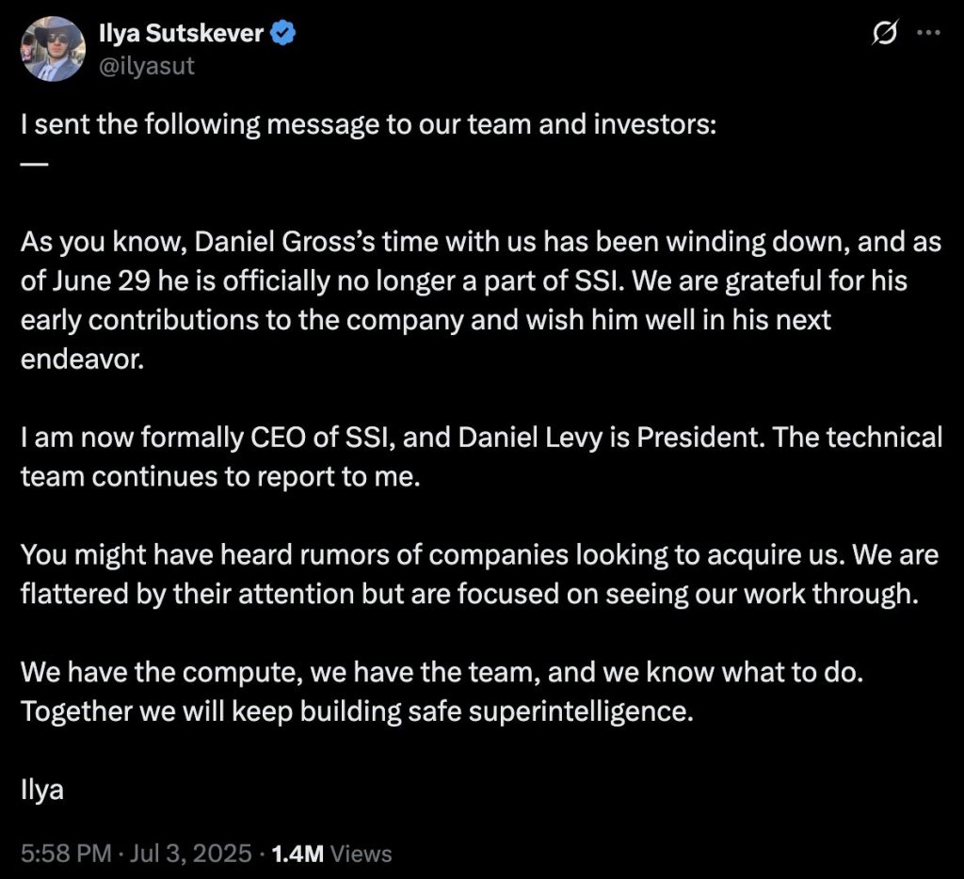
Task: Open the 1.4M view count
Action: [x=297, y=854]
